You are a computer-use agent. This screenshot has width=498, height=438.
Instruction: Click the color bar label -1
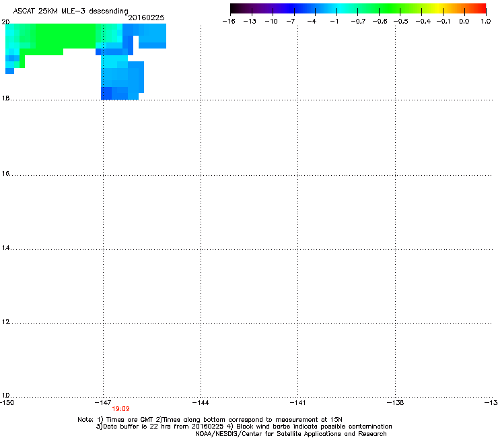(334, 22)
